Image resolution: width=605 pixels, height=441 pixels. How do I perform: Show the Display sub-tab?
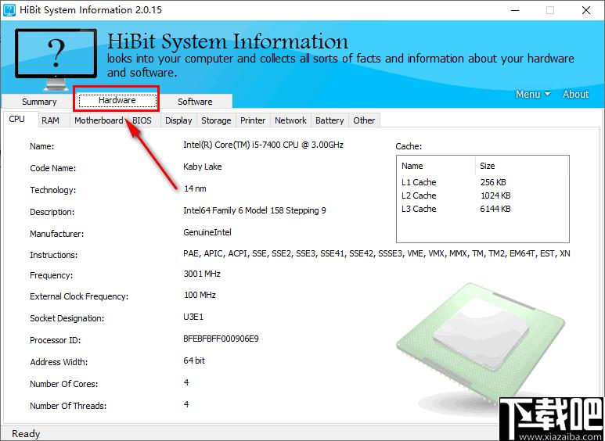coord(178,120)
